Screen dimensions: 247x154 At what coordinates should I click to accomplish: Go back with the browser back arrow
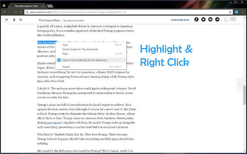click(5, 12)
